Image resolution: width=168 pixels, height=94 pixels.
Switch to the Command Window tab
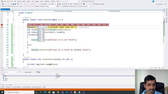27,87
